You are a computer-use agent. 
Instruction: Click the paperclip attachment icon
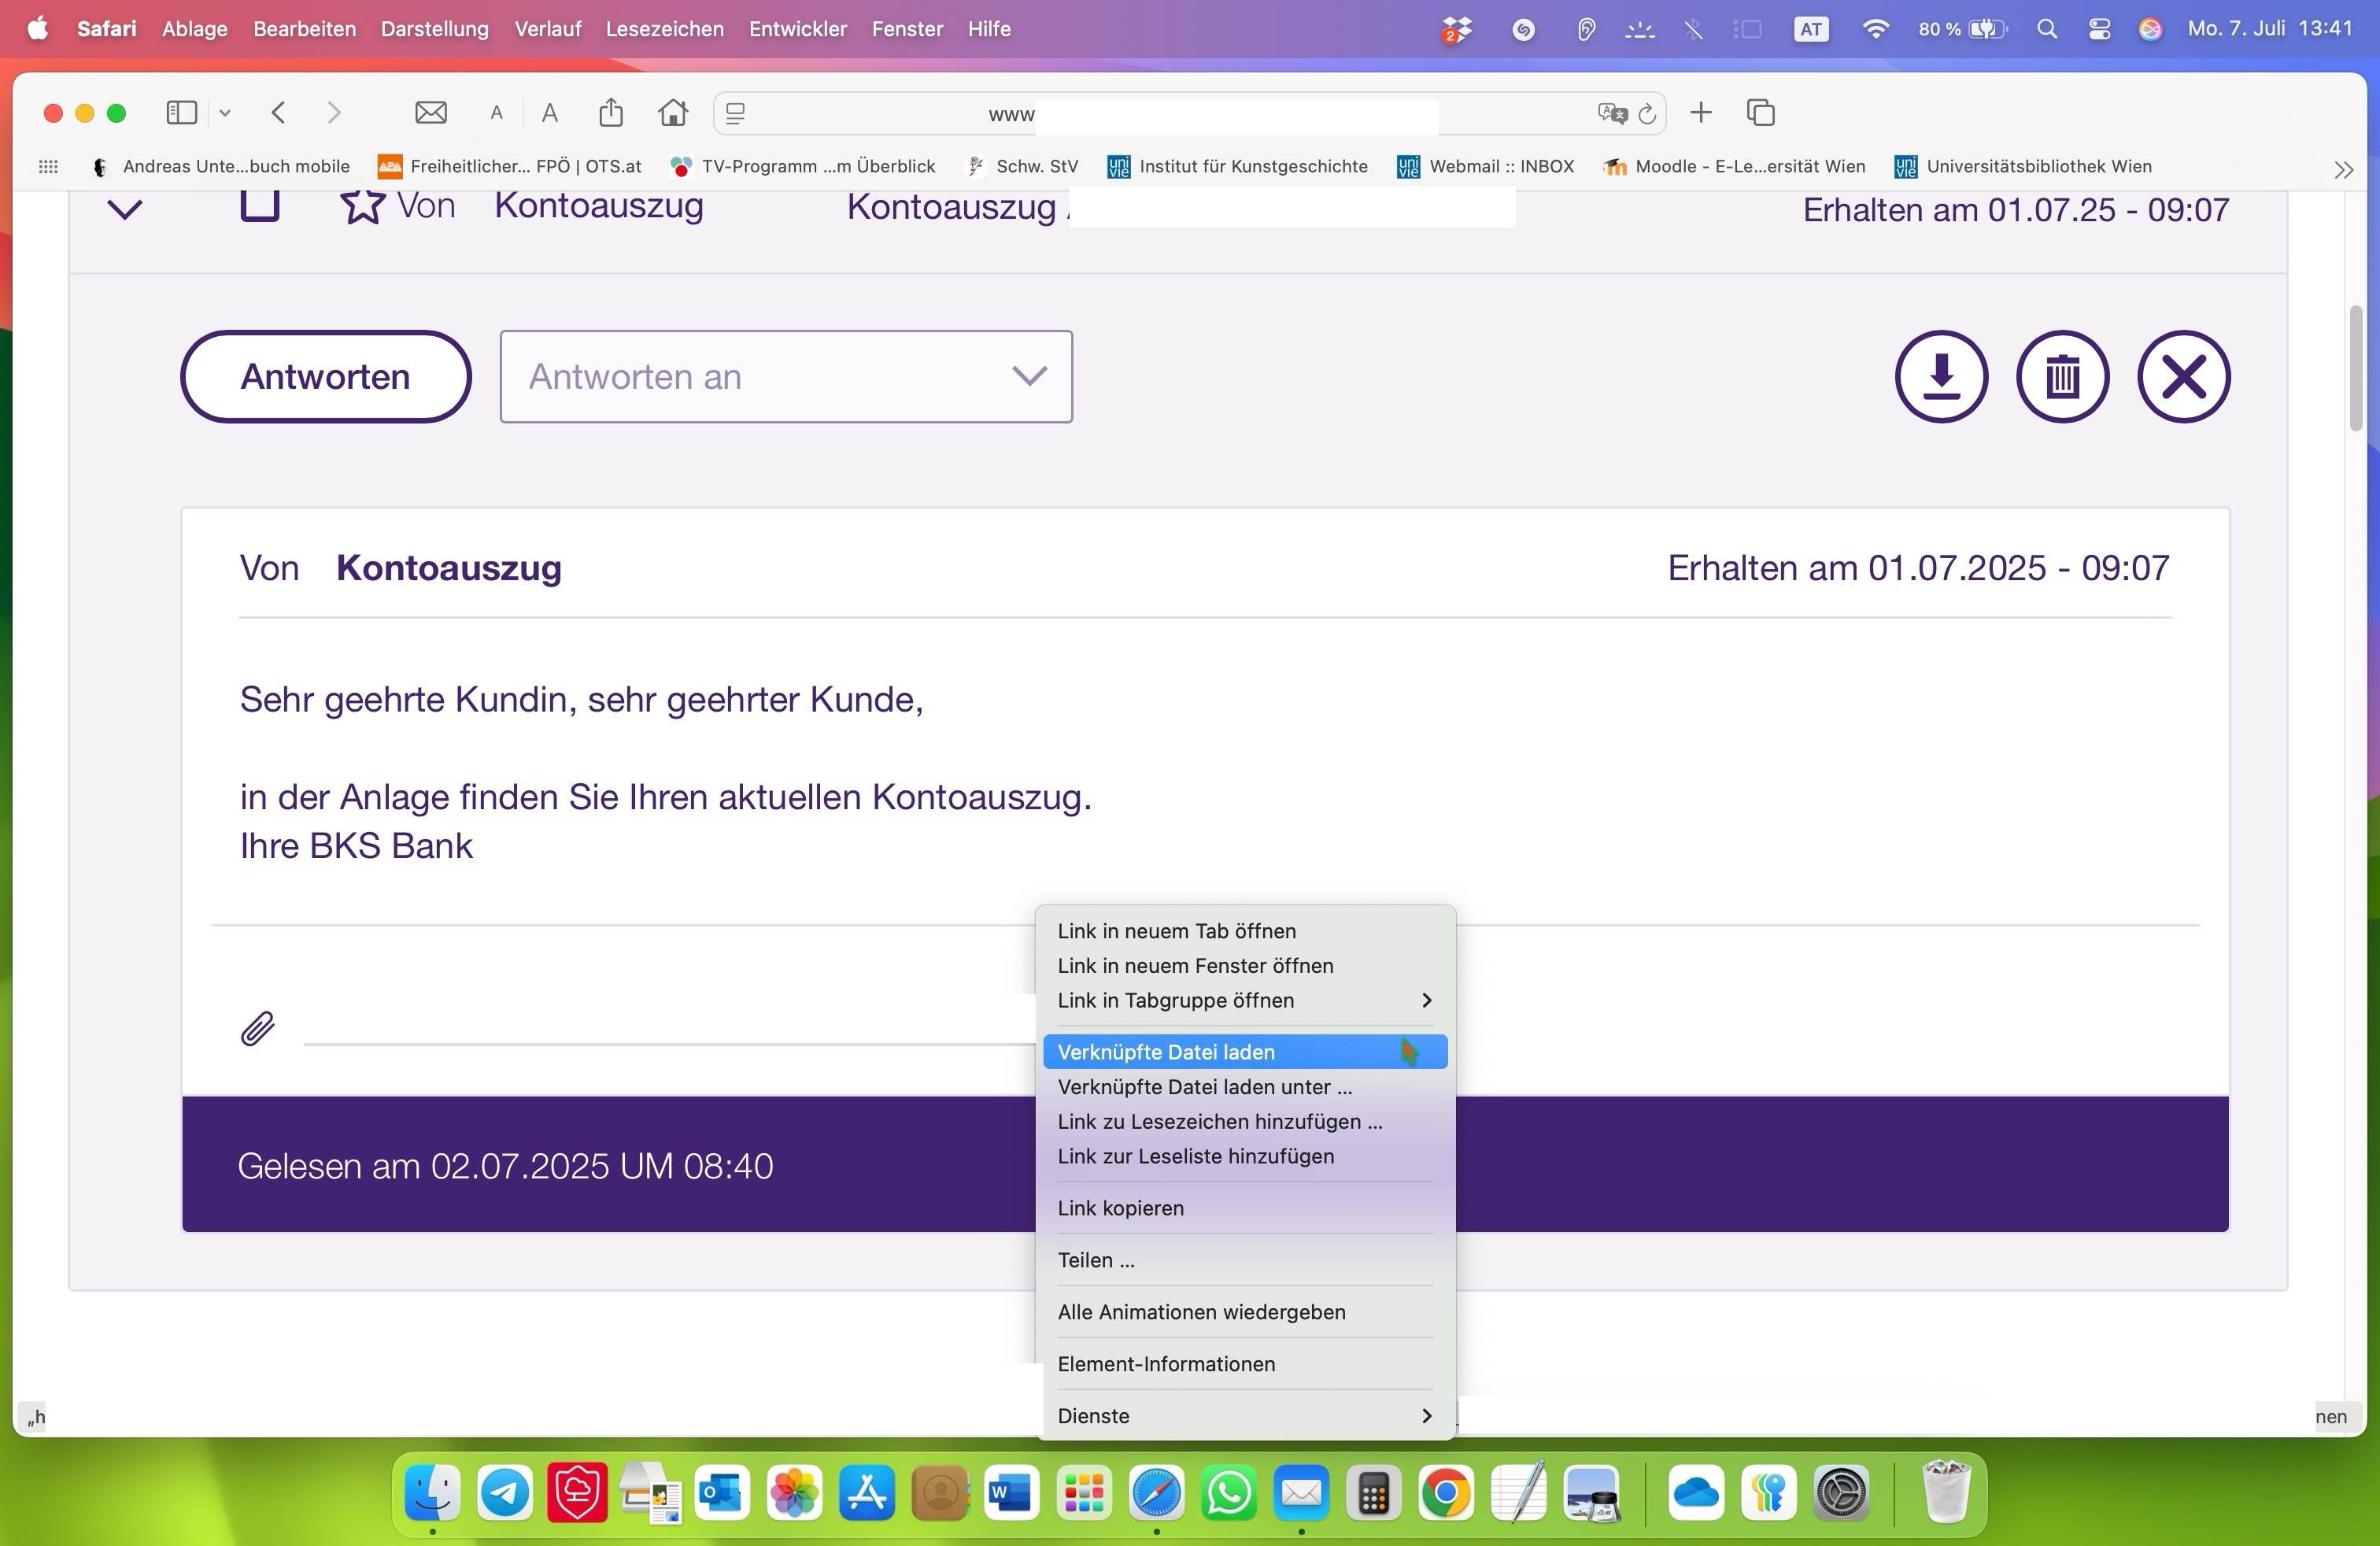(257, 1028)
